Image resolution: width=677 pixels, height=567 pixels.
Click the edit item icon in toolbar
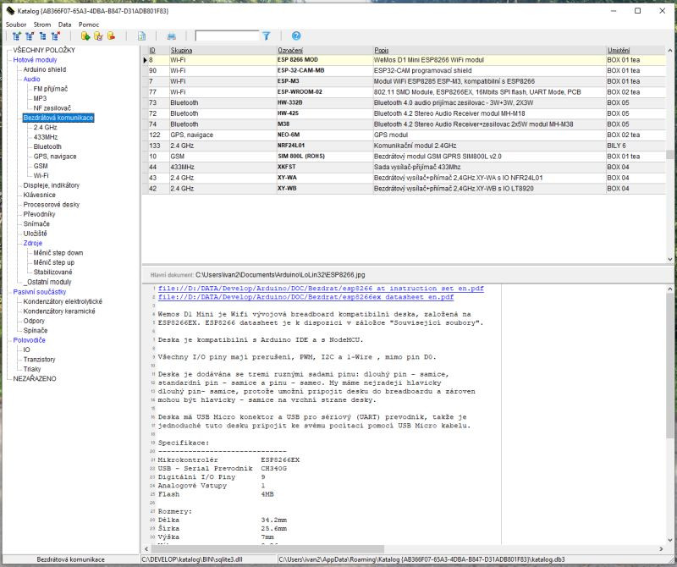98,36
